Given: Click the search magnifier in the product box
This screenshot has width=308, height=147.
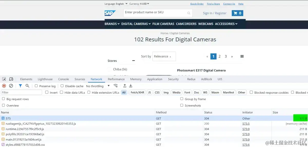Looking at the screenshot, I should [x=189, y=13].
